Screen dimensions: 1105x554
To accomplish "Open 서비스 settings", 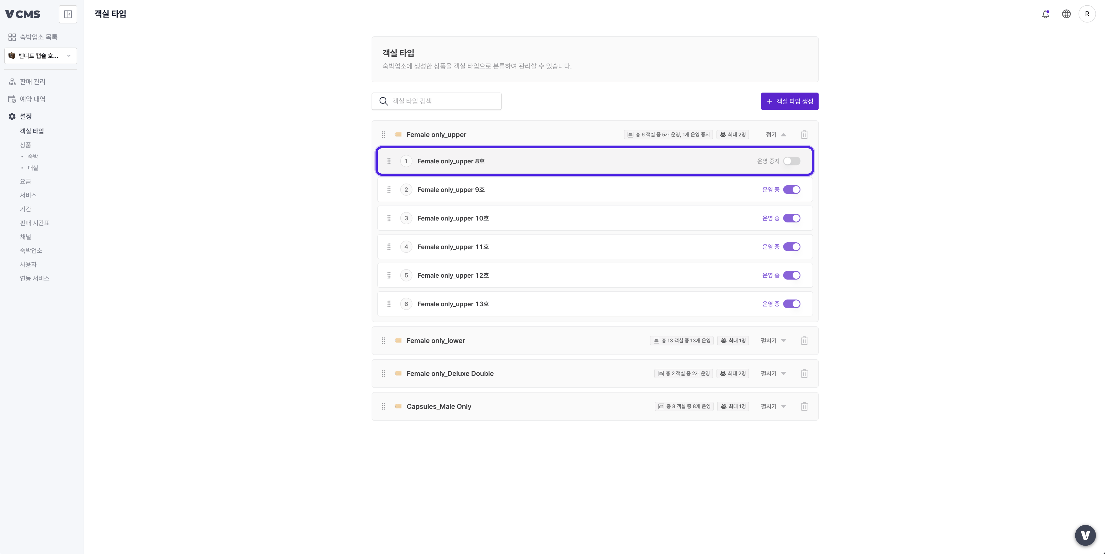I will click(28, 195).
